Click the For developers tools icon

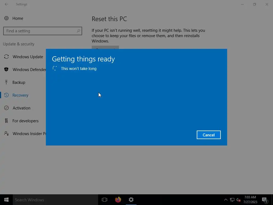[x=6, y=121]
